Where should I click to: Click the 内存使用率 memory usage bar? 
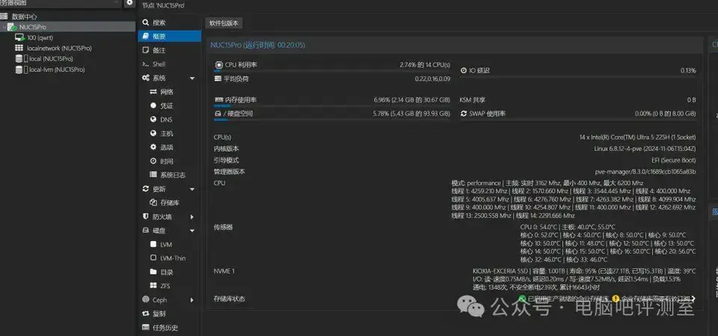(x=332, y=105)
